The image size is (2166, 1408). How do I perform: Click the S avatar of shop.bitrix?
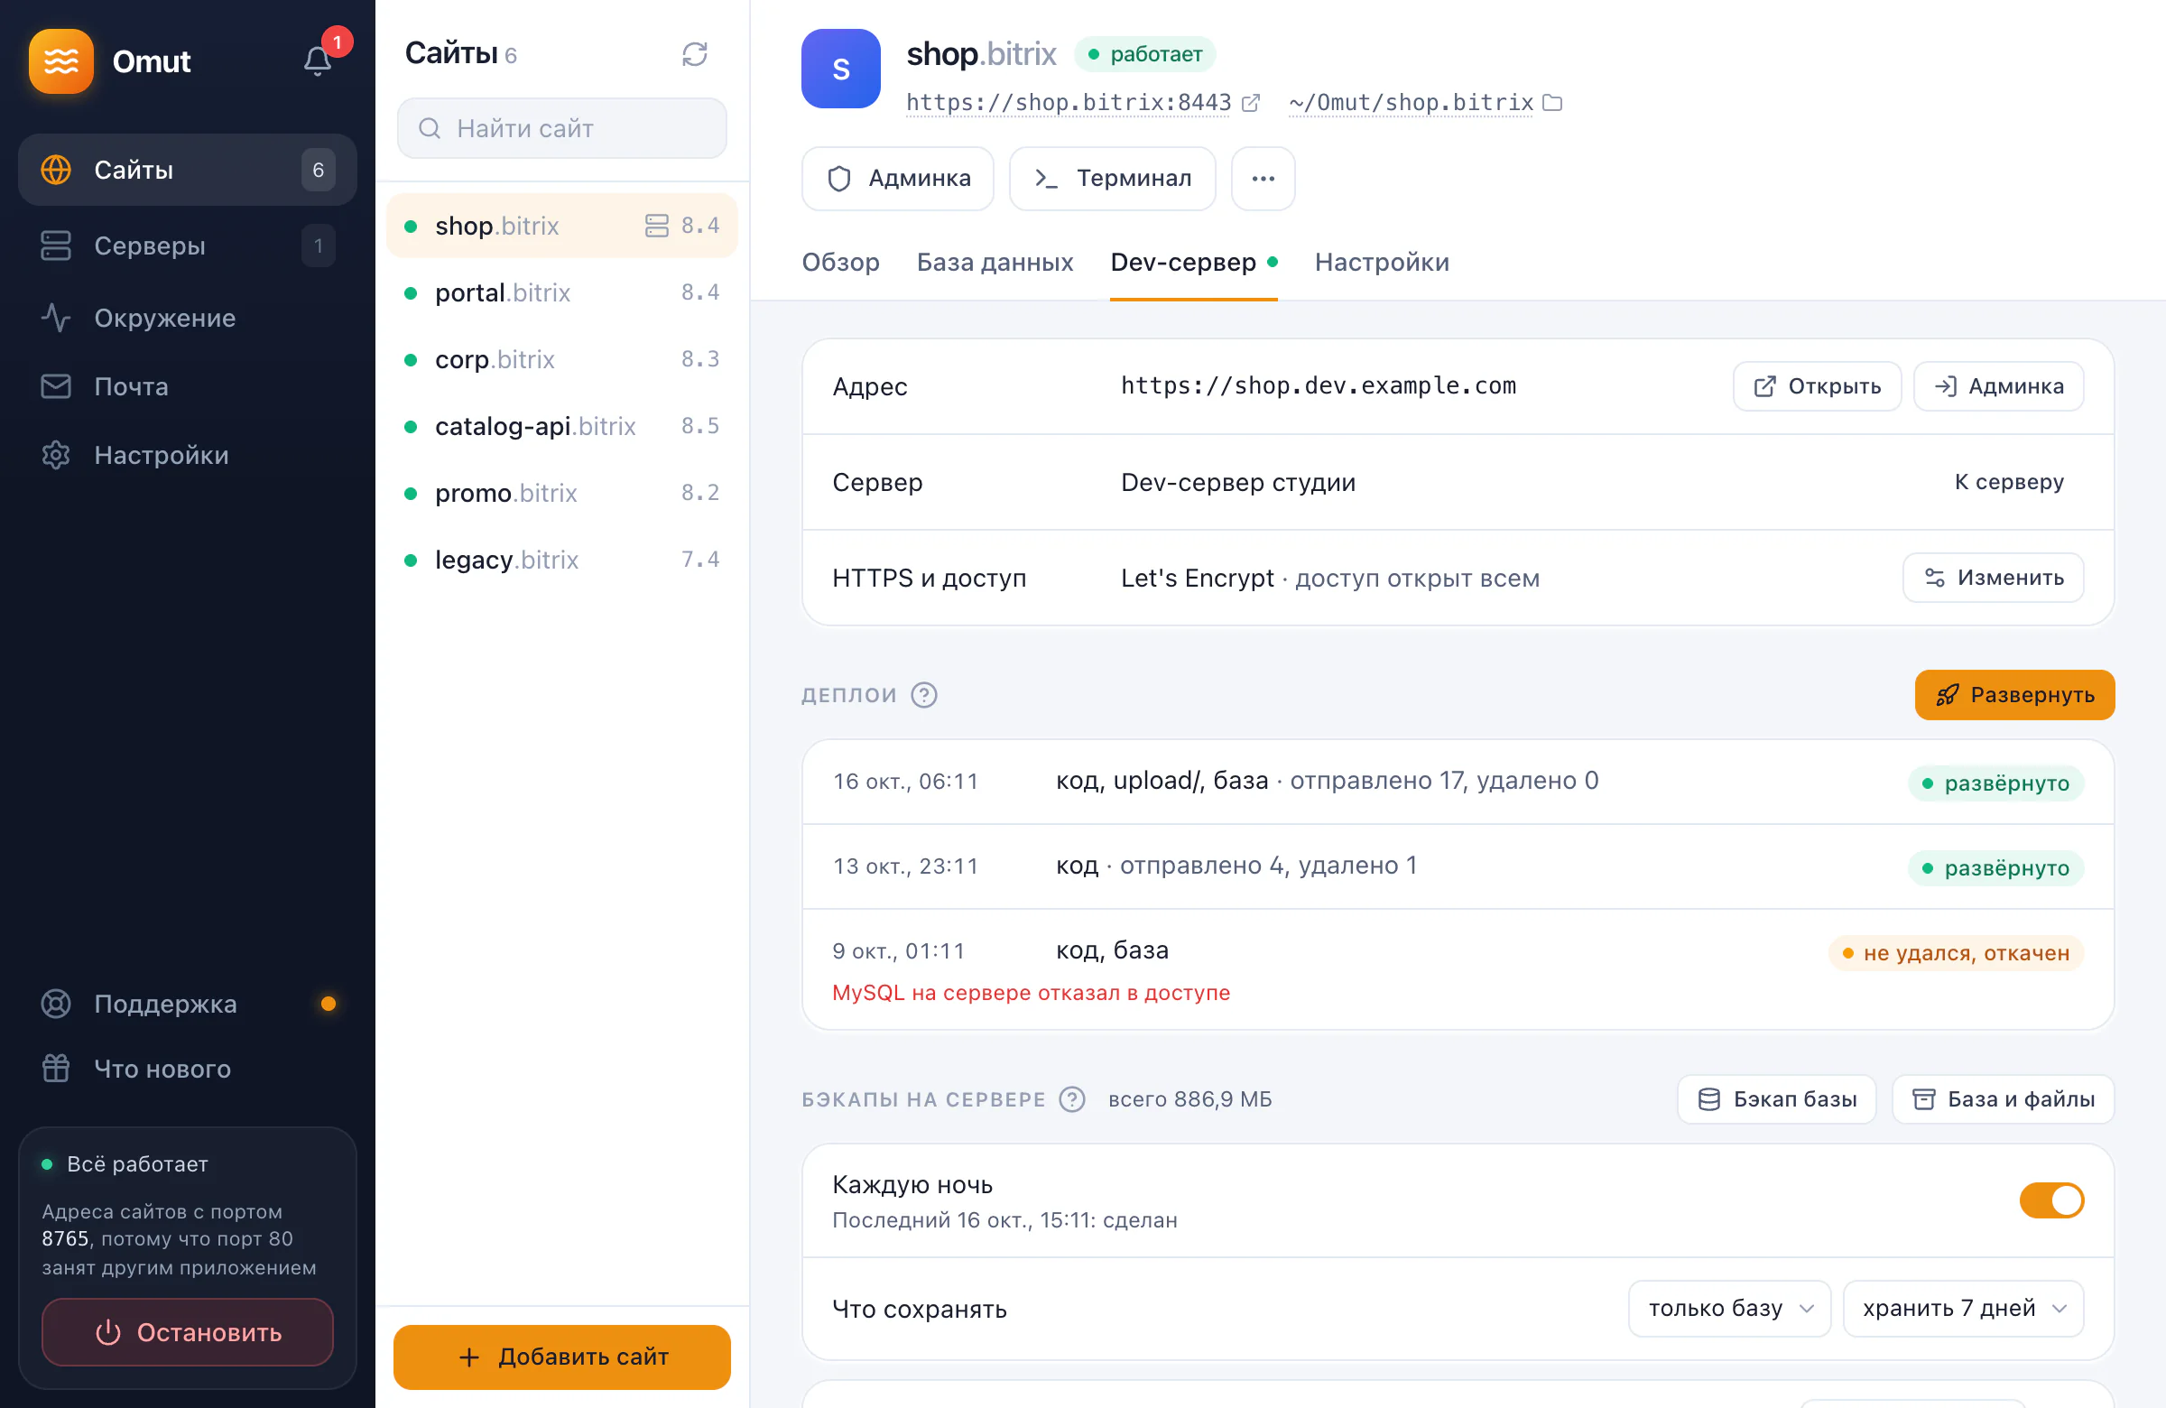click(840, 69)
